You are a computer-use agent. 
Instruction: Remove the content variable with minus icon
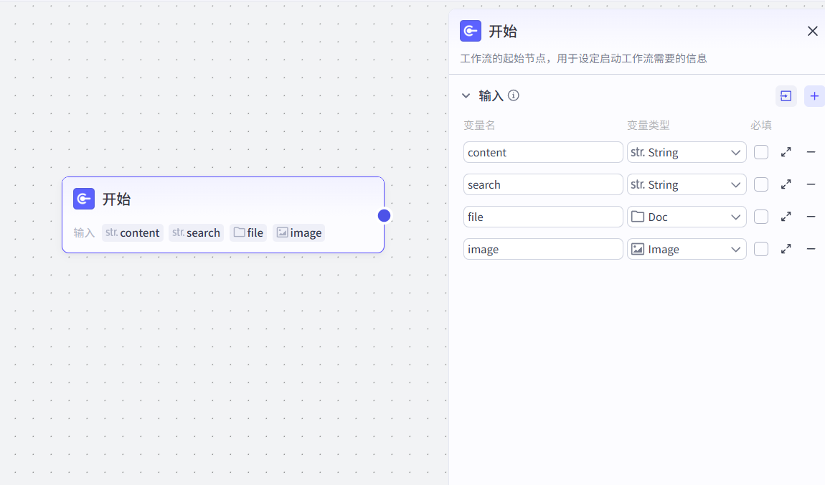pyautogui.click(x=811, y=152)
